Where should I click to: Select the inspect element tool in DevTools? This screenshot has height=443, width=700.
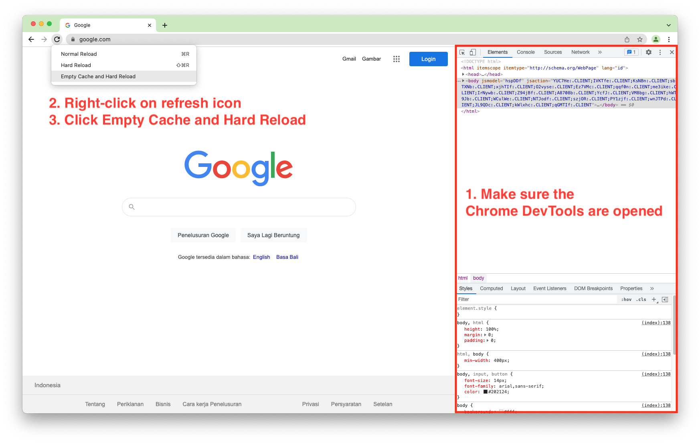point(462,52)
